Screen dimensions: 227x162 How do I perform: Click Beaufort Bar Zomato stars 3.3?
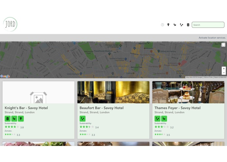[x=85, y=134]
